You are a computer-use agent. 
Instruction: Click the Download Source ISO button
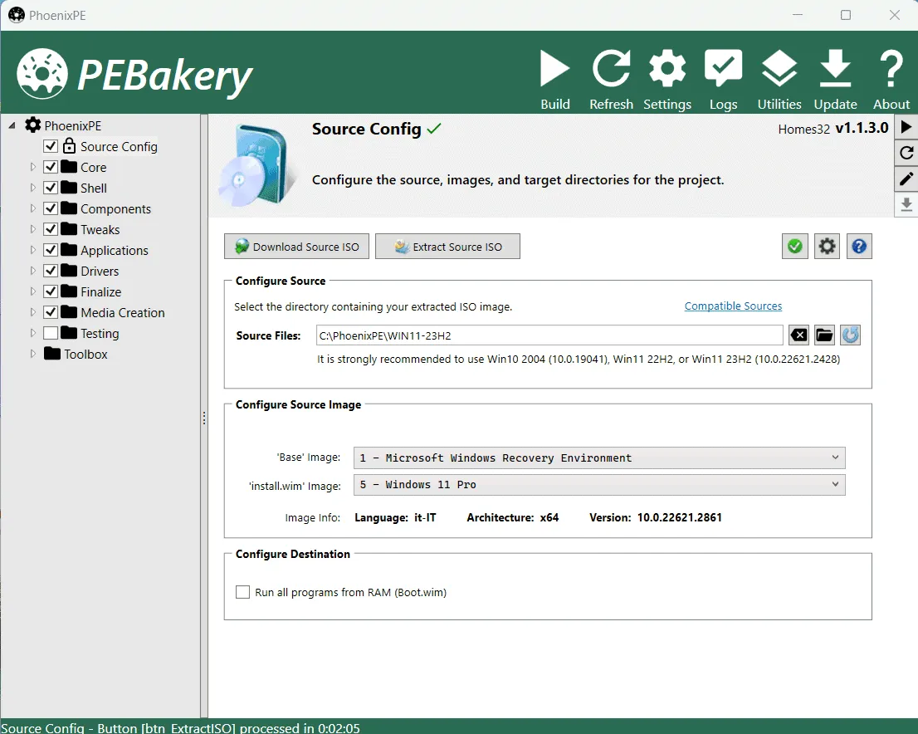297,247
